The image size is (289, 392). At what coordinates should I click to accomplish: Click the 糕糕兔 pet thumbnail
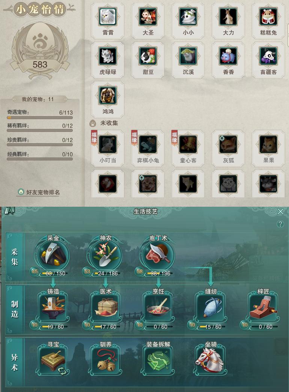[x=268, y=17]
